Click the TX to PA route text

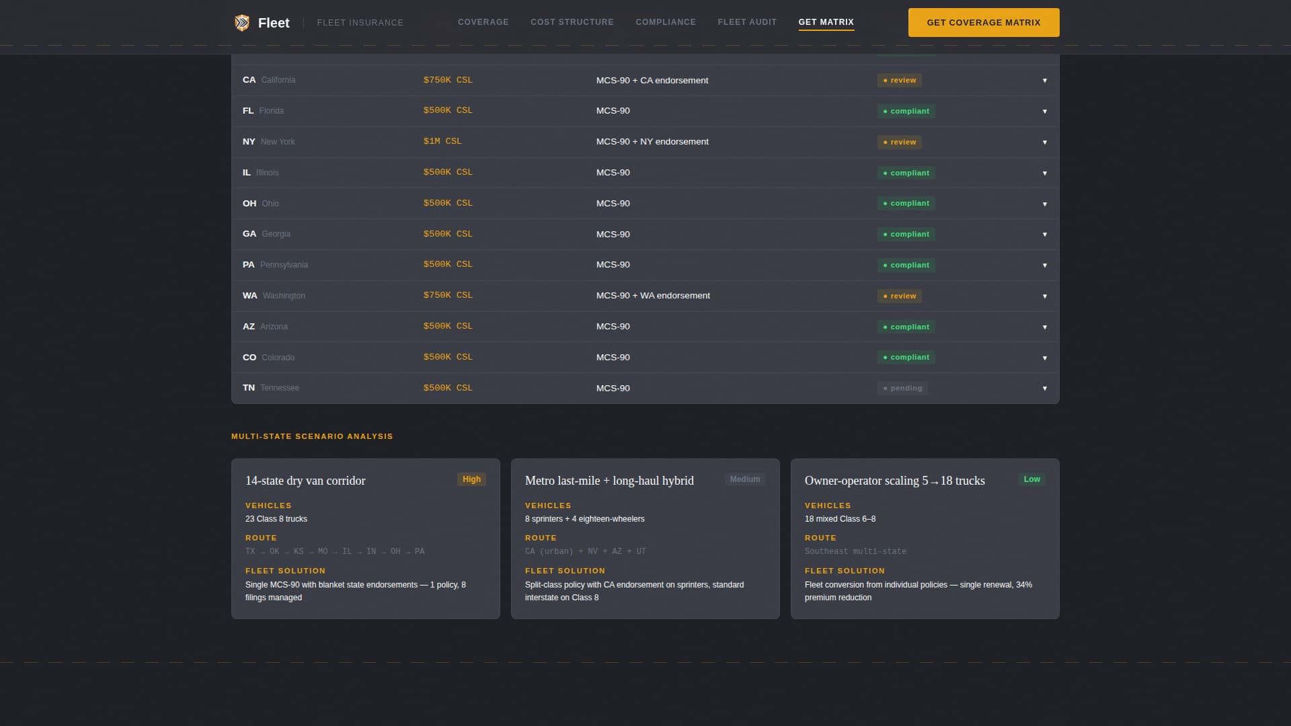pyautogui.click(x=335, y=551)
